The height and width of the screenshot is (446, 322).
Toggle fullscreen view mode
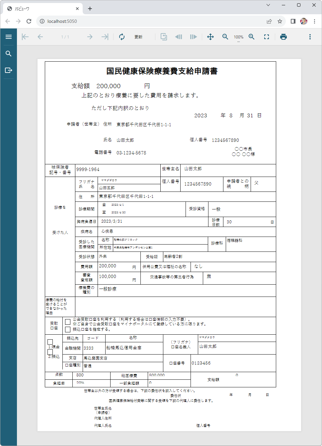tap(267, 37)
